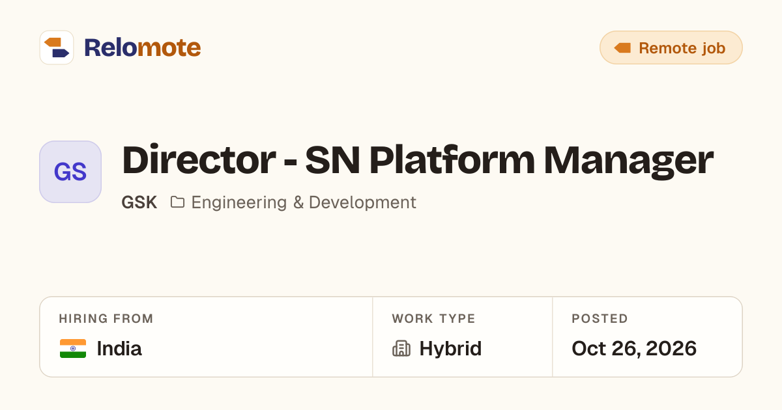Click the WORK TYPE label
Viewport: 782px width, 410px height.
click(433, 319)
